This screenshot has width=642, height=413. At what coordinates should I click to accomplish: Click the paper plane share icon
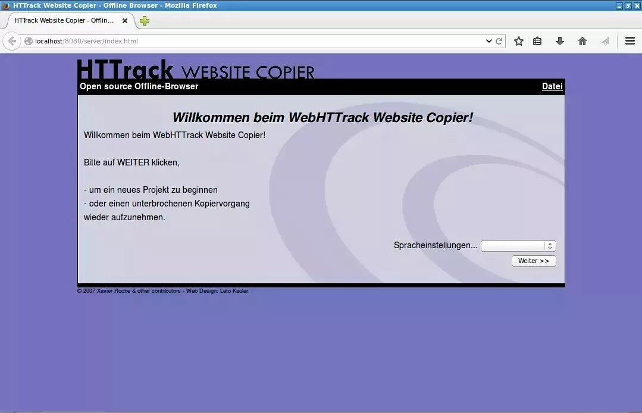pos(605,41)
